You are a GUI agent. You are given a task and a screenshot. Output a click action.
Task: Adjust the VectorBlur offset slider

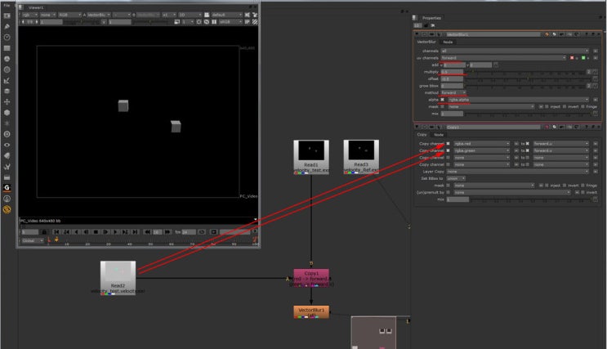click(x=528, y=79)
